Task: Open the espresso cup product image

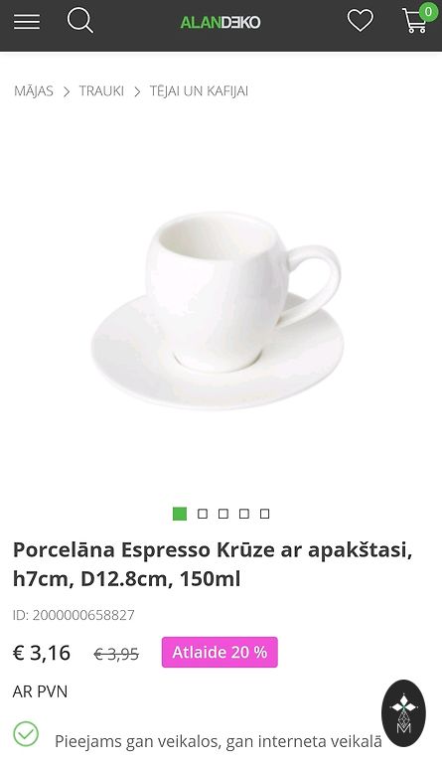Action: click(218, 310)
